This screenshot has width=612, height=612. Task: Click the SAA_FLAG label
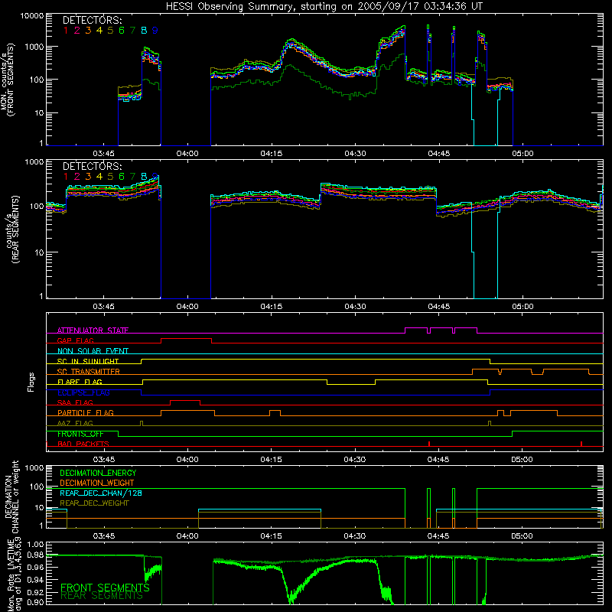coord(75,402)
